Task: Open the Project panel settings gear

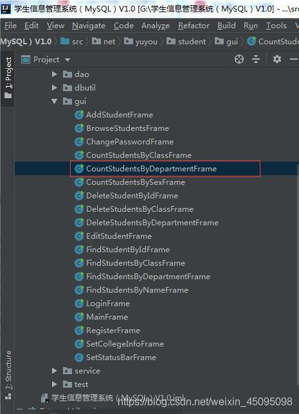Action: pos(276,60)
